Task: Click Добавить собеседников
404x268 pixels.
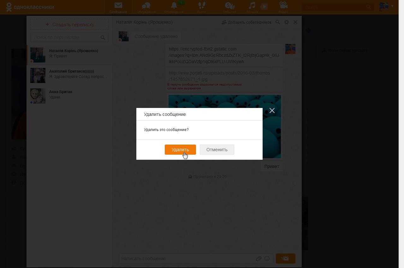Action: (x=247, y=22)
